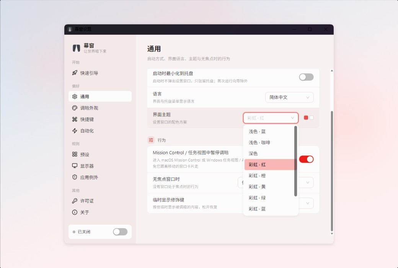Click the 临时显示修饰键 dropdown chevron

(308, 203)
